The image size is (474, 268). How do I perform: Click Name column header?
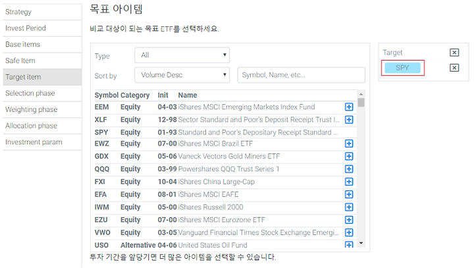pos(188,95)
